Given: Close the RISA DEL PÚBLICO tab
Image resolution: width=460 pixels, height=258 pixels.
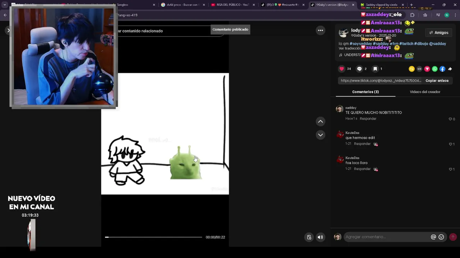Looking at the screenshot, I should (254, 5).
